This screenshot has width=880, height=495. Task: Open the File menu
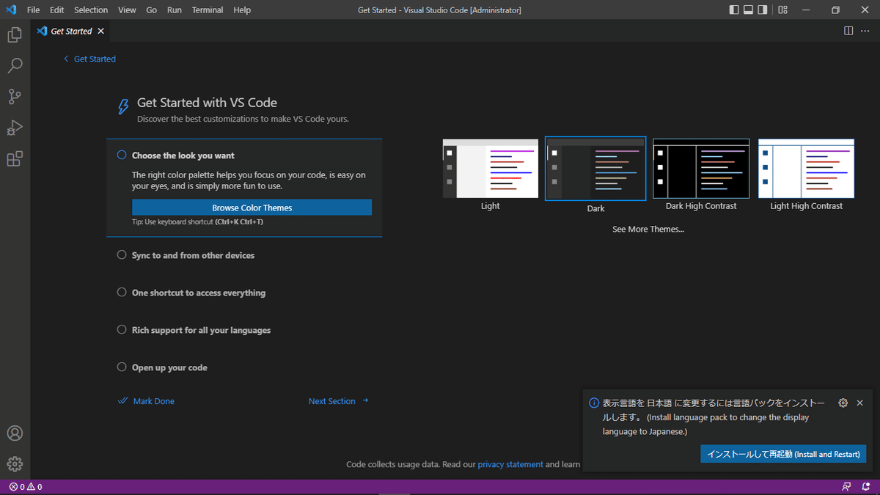pos(33,10)
